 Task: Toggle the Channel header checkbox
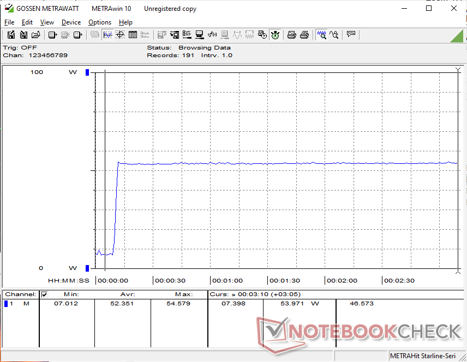(x=45, y=294)
